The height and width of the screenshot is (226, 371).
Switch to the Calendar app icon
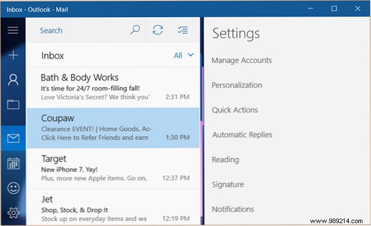pyautogui.click(x=13, y=164)
